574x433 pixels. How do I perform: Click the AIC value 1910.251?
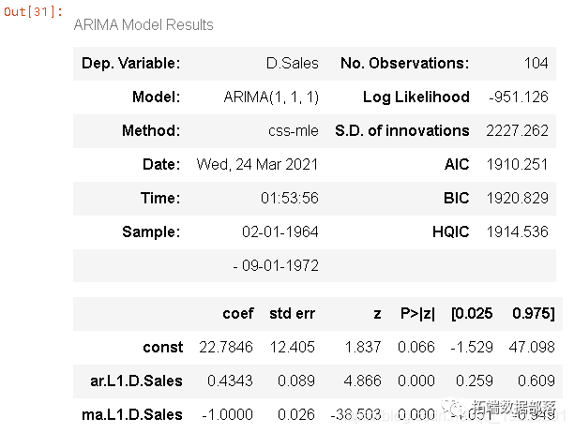click(517, 165)
